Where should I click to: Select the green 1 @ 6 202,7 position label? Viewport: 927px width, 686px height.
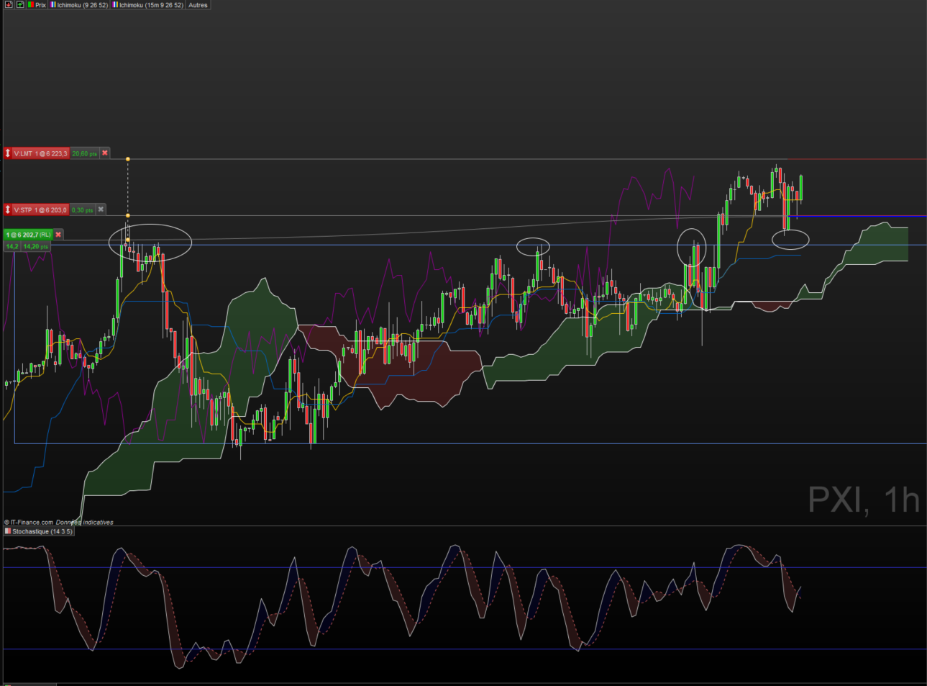click(x=29, y=235)
